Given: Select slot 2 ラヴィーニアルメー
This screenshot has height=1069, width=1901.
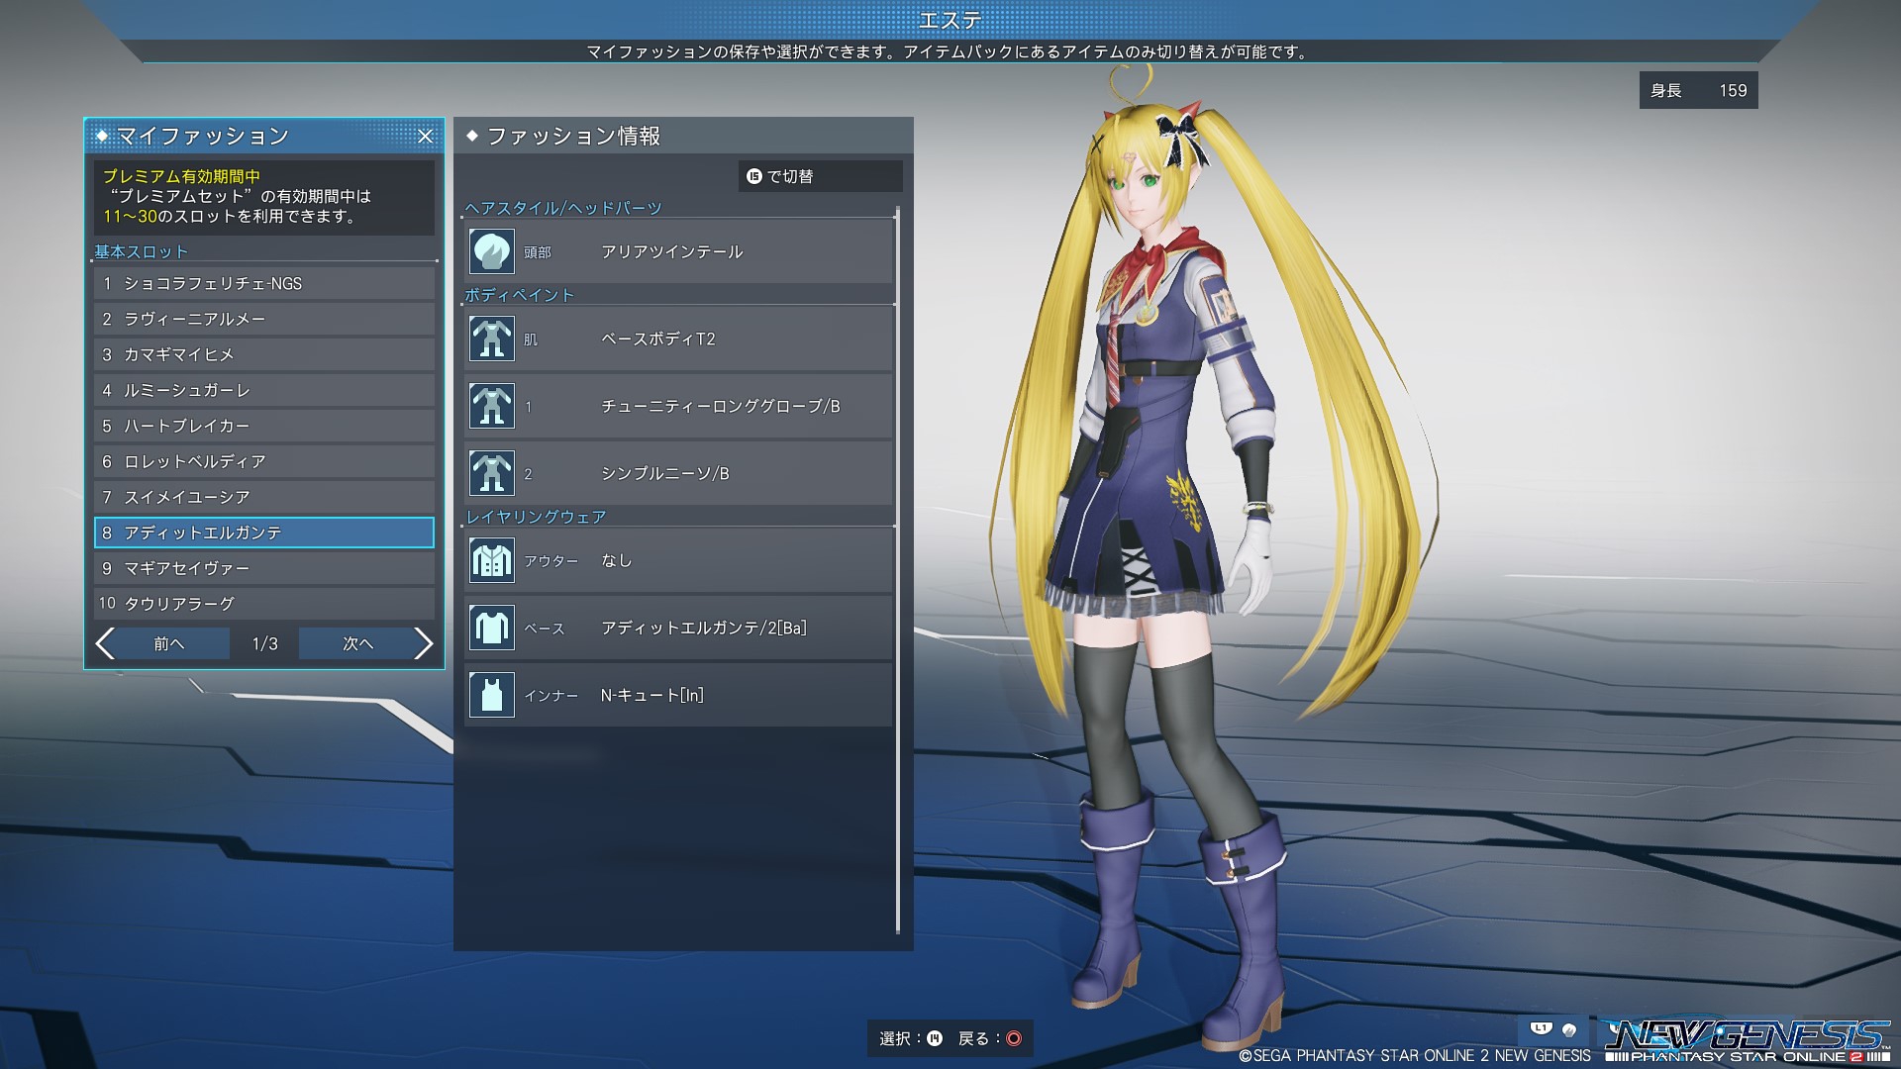Looking at the screenshot, I should (x=264, y=319).
